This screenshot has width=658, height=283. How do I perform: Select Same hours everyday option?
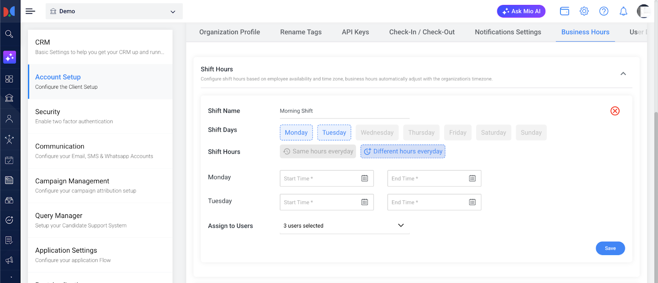(x=318, y=151)
